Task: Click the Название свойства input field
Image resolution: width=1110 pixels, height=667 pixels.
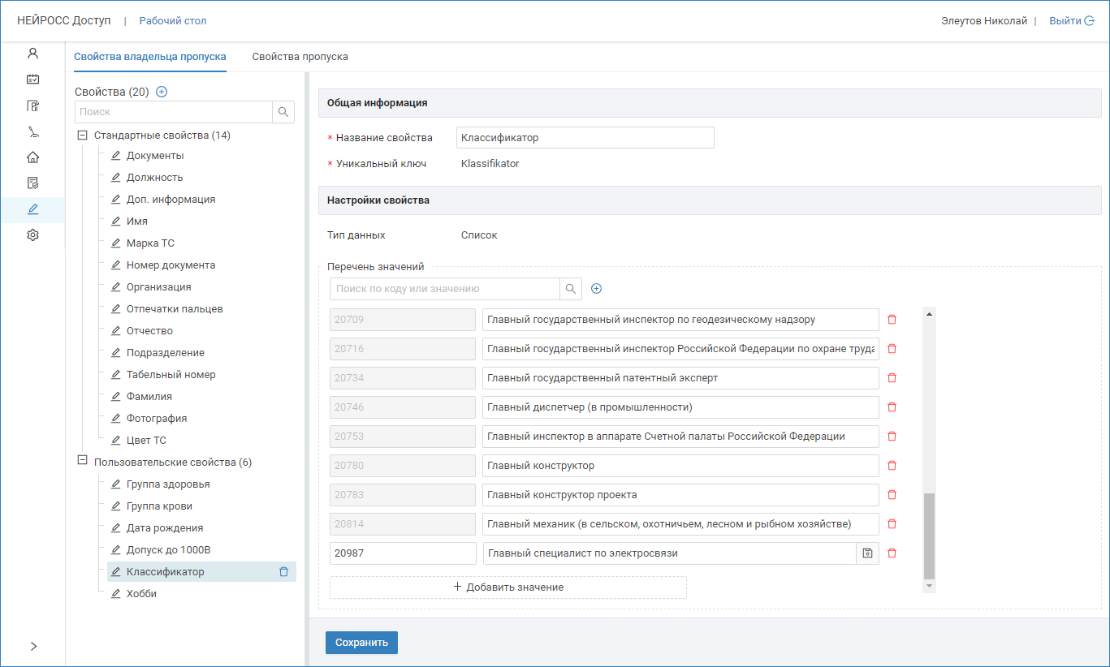Action: [585, 138]
